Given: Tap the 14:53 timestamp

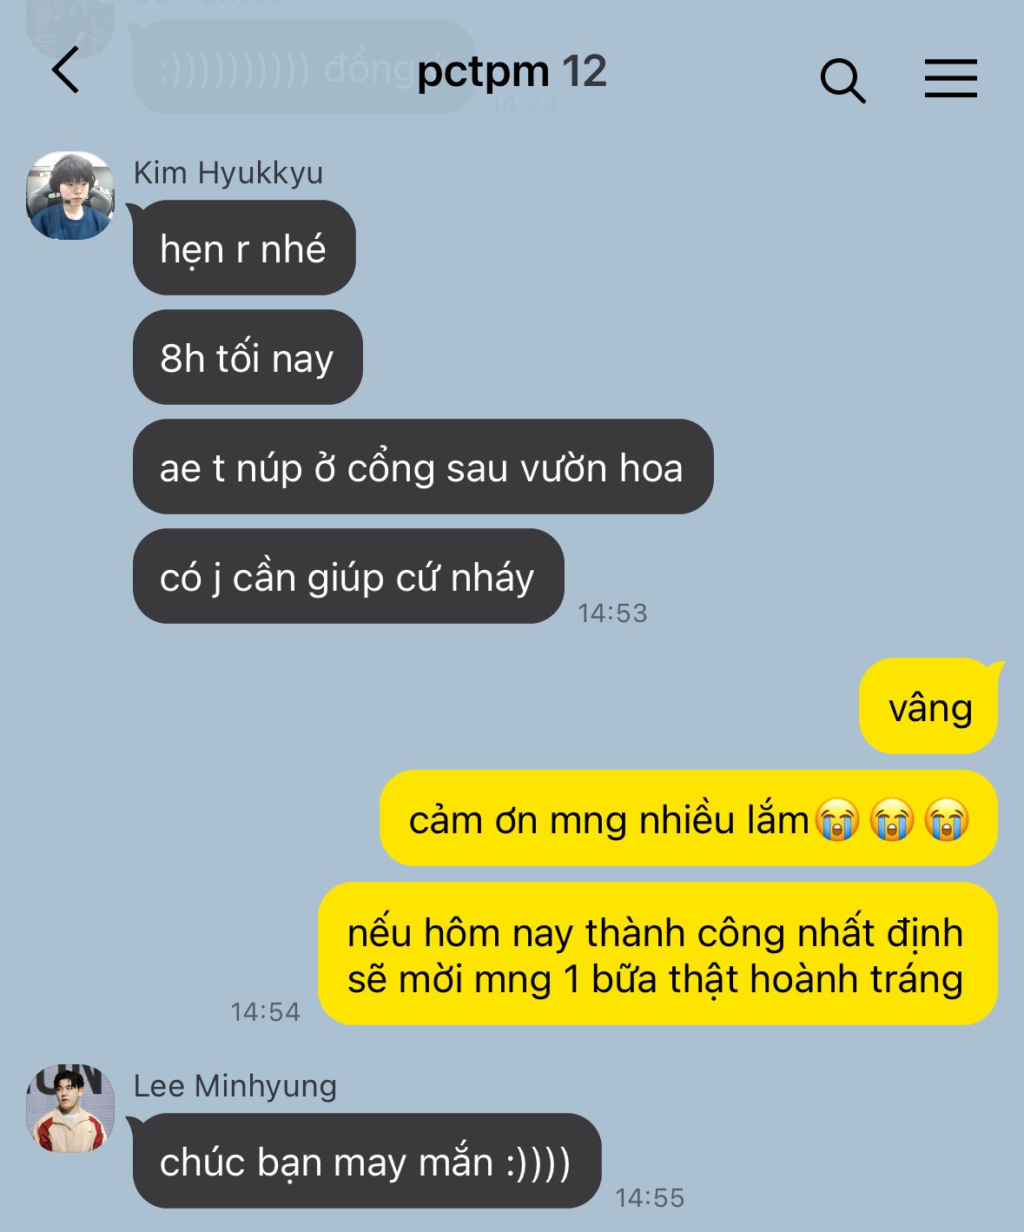Looking at the screenshot, I should point(613,613).
